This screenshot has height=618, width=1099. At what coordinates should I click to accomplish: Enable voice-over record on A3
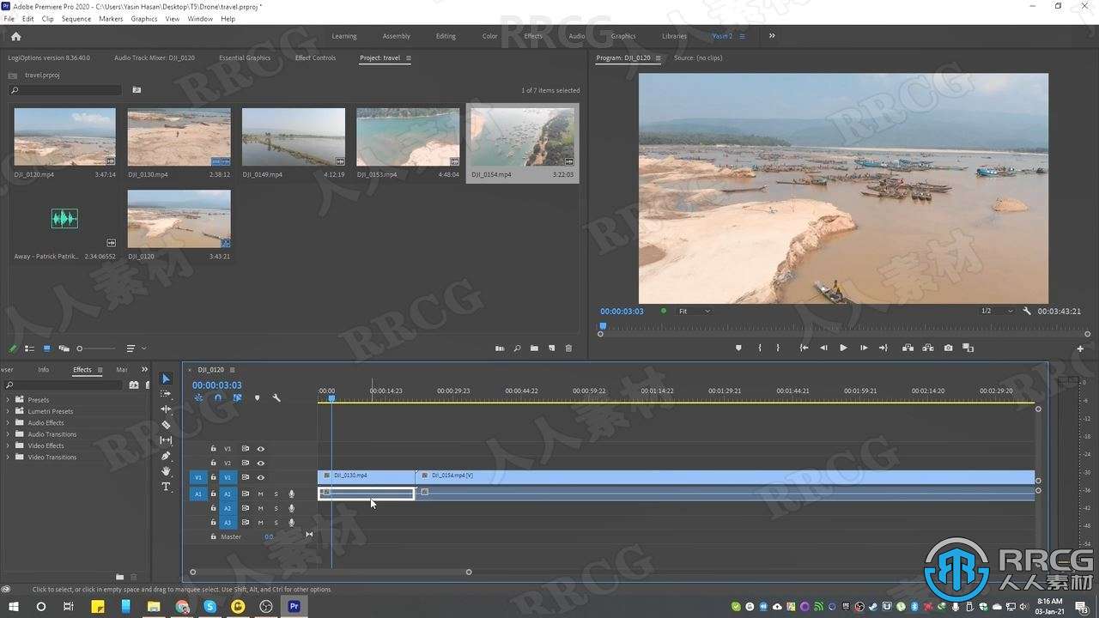(x=292, y=522)
